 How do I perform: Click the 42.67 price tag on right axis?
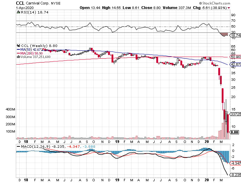(x=235, y=64)
